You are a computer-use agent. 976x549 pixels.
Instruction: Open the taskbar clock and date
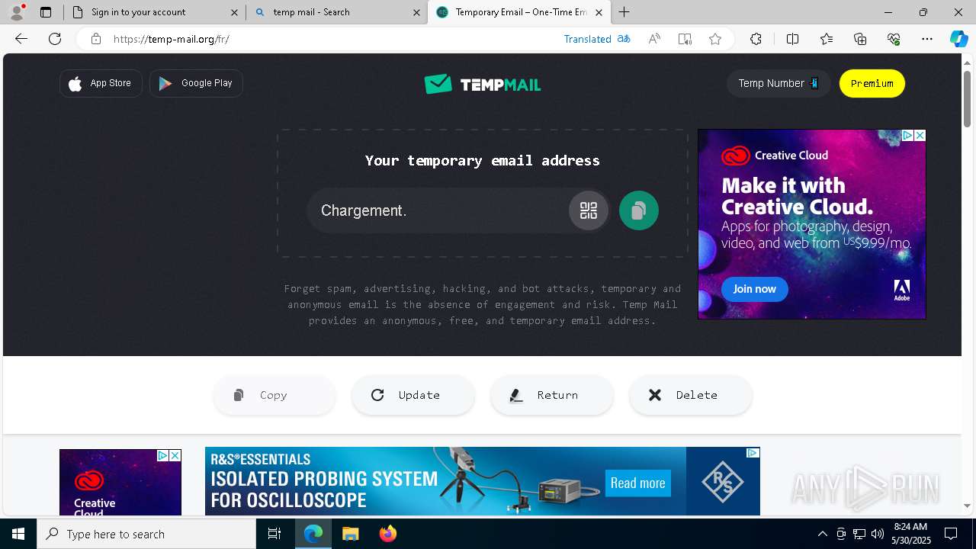[x=910, y=534]
